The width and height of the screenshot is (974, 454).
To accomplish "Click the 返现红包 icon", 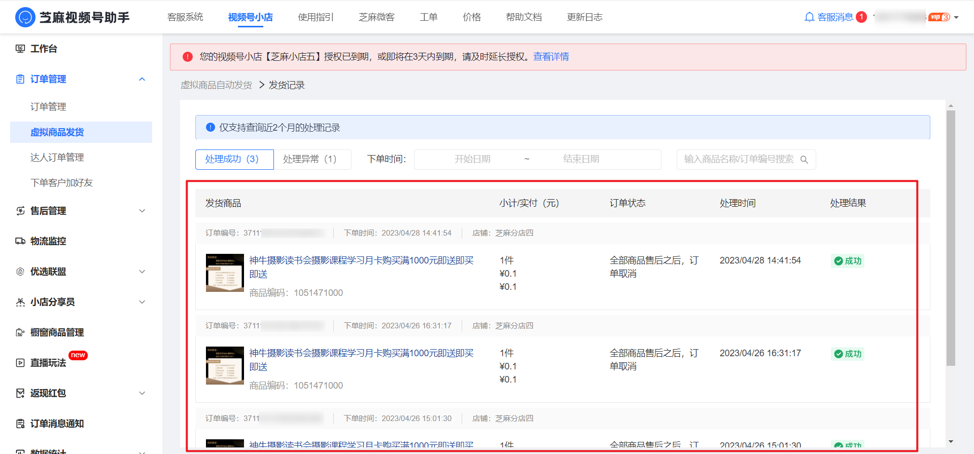I will [20, 393].
